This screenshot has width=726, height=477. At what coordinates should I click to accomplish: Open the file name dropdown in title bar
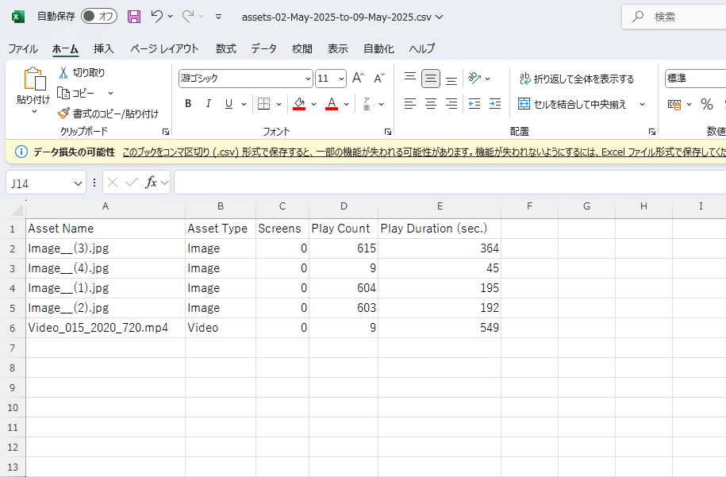click(x=440, y=17)
